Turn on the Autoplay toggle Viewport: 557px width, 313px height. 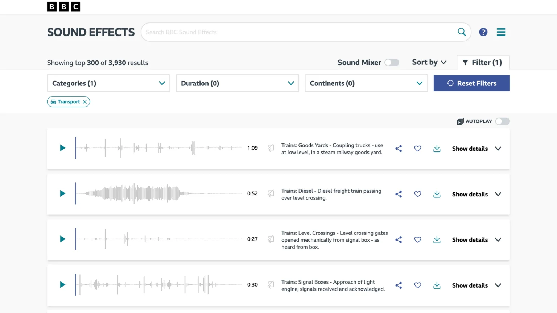click(502, 121)
